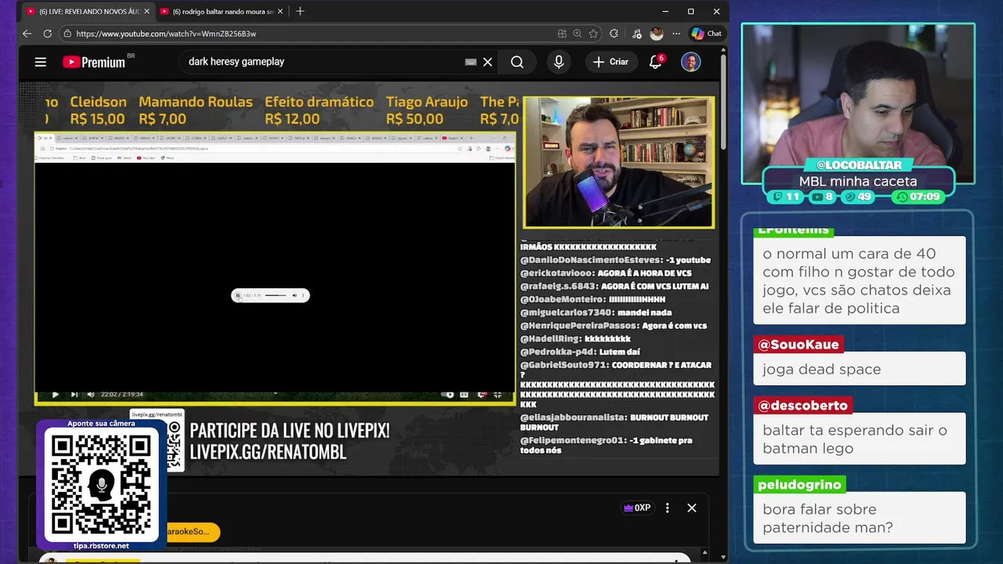Open YouTube player settings gear
This screenshot has width=1003, height=564.
click(x=482, y=394)
